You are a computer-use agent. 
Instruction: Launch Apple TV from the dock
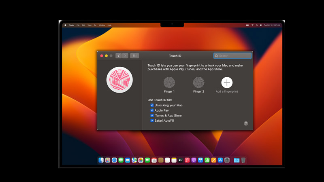click(181, 160)
